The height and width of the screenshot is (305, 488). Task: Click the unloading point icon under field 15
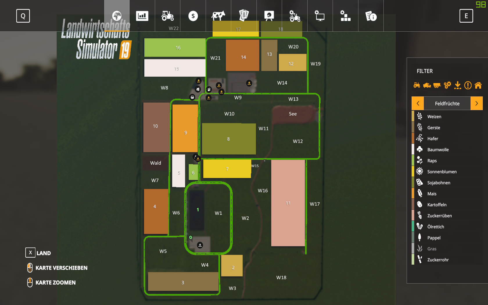pyautogui.click(x=199, y=81)
